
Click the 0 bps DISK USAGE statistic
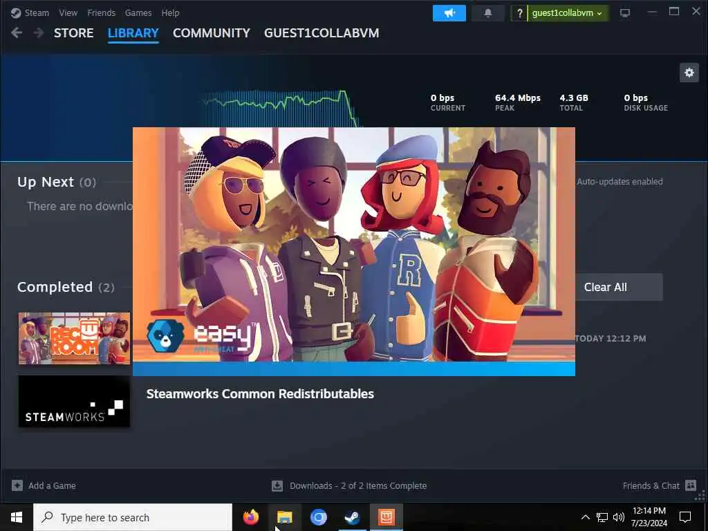click(646, 102)
